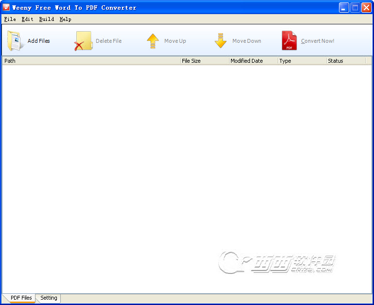Click the Add Files folder icon
Image resolution: width=374 pixels, height=305 pixels.
[15, 41]
